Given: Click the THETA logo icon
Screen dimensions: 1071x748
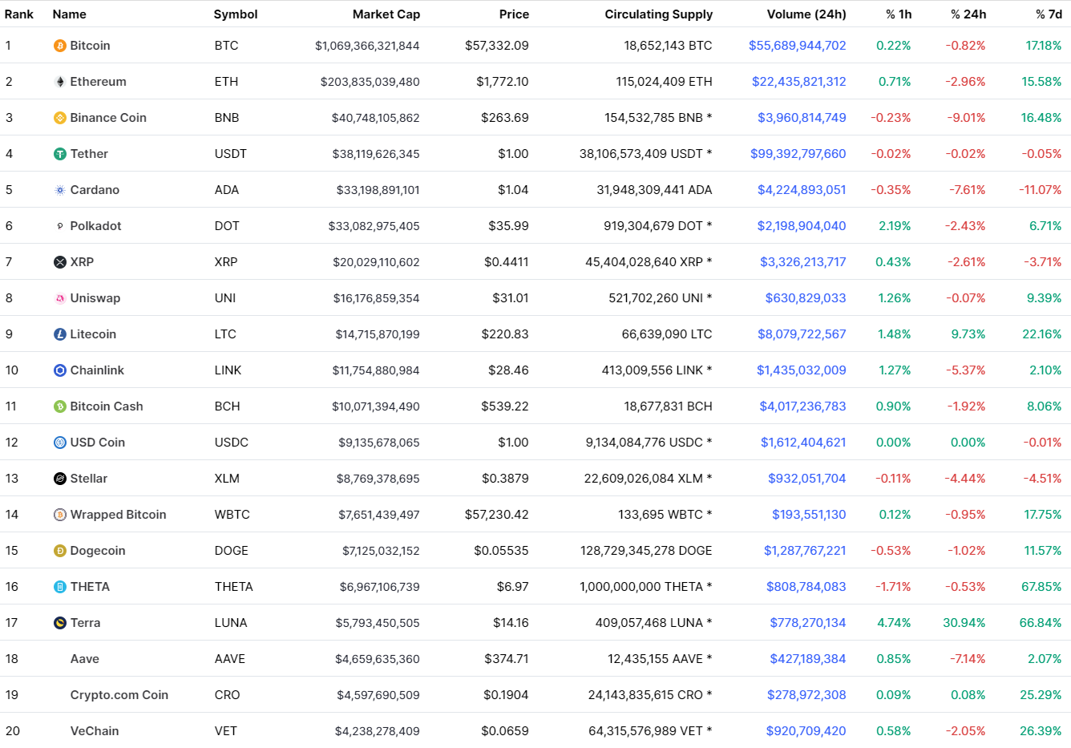Looking at the screenshot, I should [60, 587].
